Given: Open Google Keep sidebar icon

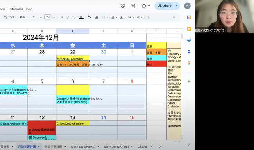Looking at the screenshot, I should tap(189, 29).
